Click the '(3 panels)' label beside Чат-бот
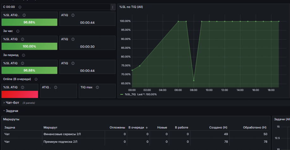Viewport: 290px width, 150px height. [x=29, y=103]
